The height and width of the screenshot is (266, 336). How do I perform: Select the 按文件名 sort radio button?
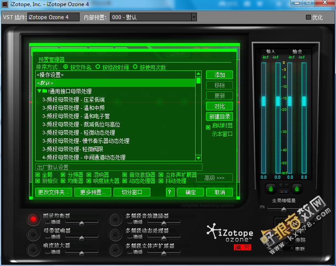(66, 67)
